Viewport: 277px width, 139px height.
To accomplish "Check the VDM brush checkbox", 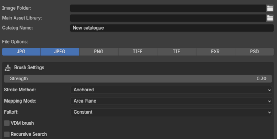I will coord(7,123).
